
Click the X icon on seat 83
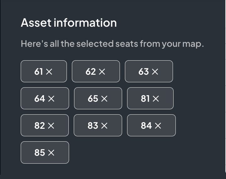pos(104,126)
